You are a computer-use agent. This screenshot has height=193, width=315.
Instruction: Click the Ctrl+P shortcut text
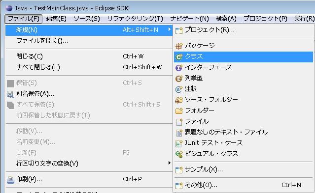tap(132, 179)
